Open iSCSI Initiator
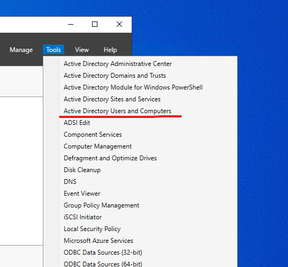 [82, 217]
